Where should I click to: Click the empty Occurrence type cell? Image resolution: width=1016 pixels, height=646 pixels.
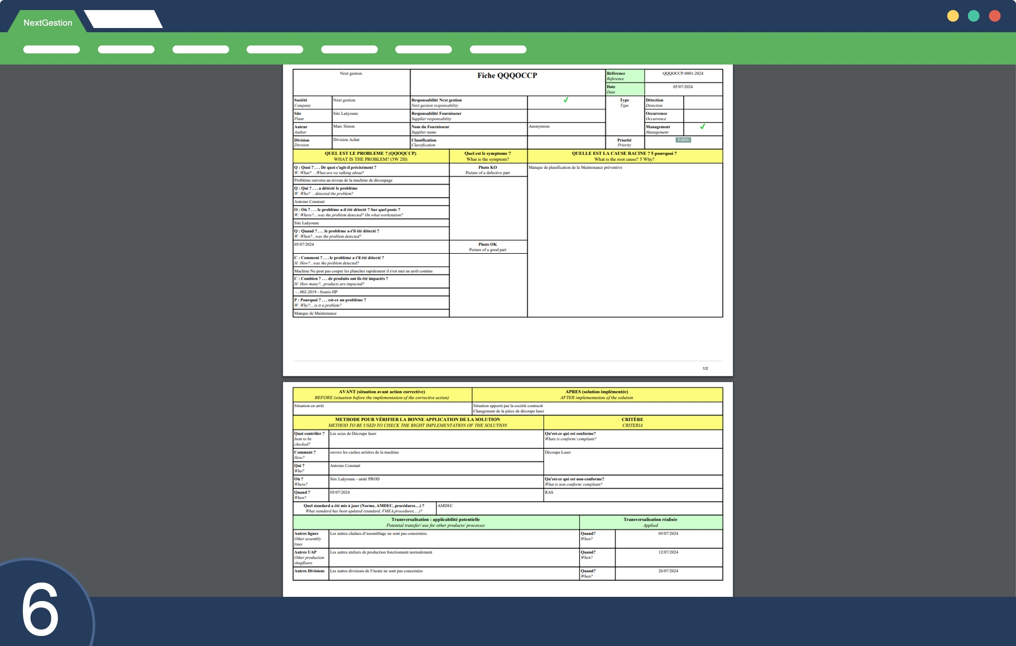point(703,116)
